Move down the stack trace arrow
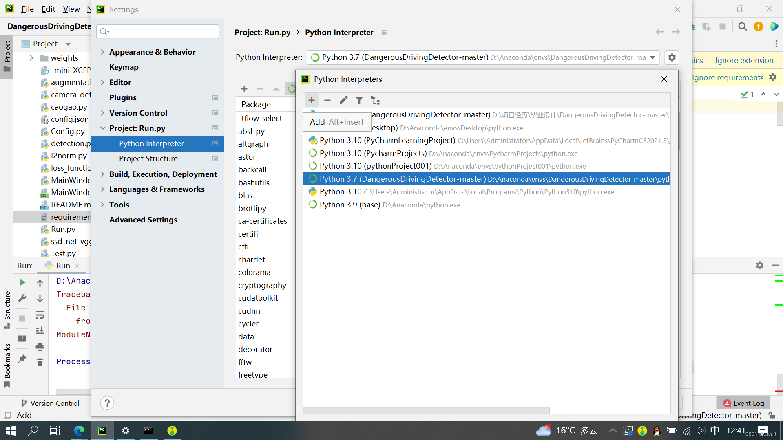Viewport: 783px width, 440px height. coord(40,299)
